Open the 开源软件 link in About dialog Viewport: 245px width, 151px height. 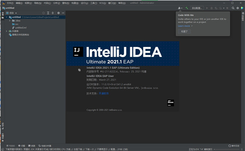pos(104,93)
